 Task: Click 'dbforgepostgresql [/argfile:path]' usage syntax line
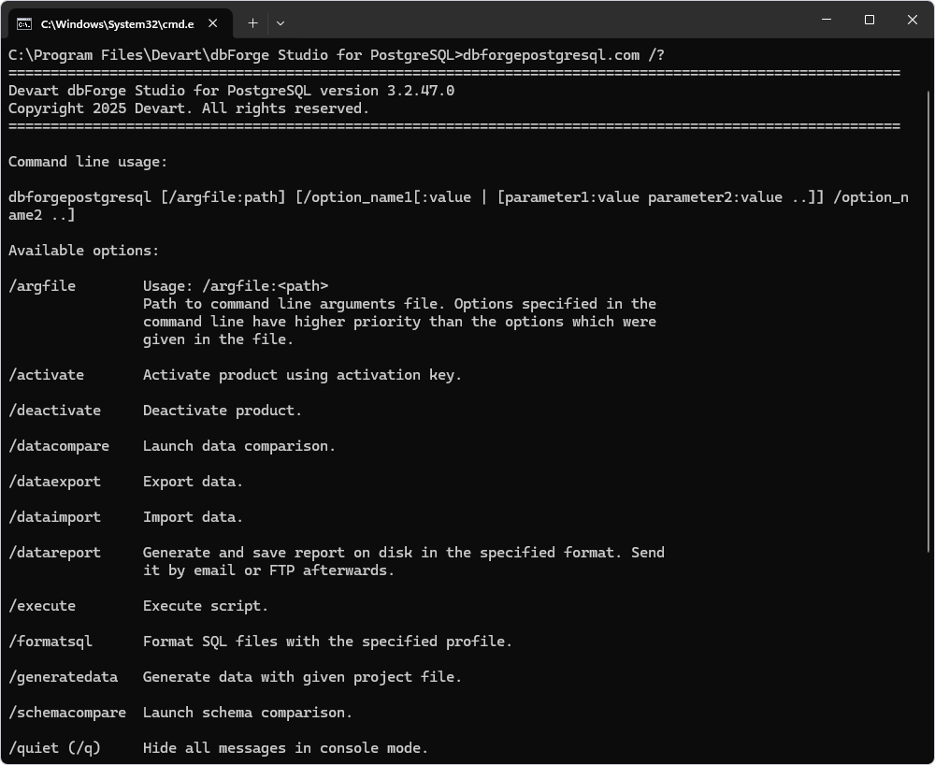pyautogui.click(x=458, y=207)
